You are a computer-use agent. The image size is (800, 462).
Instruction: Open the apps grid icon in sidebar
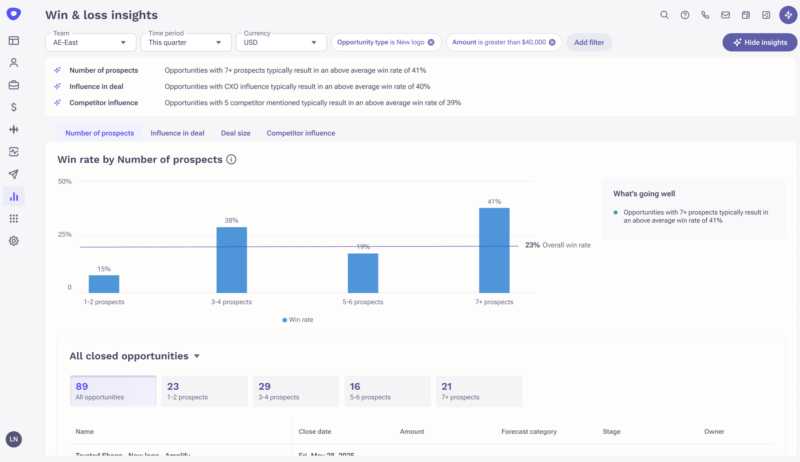14,218
